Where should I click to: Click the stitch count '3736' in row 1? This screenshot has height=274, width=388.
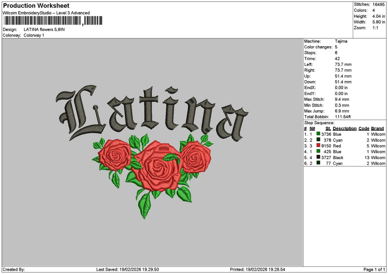point(326,134)
